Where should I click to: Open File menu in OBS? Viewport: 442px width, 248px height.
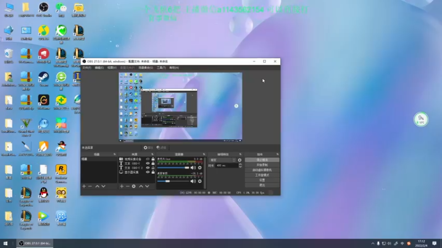(87, 68)
